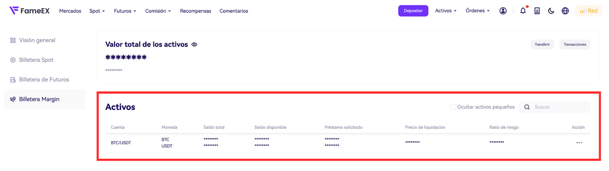Expand the Órdenes dropdown
The height and width of the screenshot is (171, 609).
(477, 11)
